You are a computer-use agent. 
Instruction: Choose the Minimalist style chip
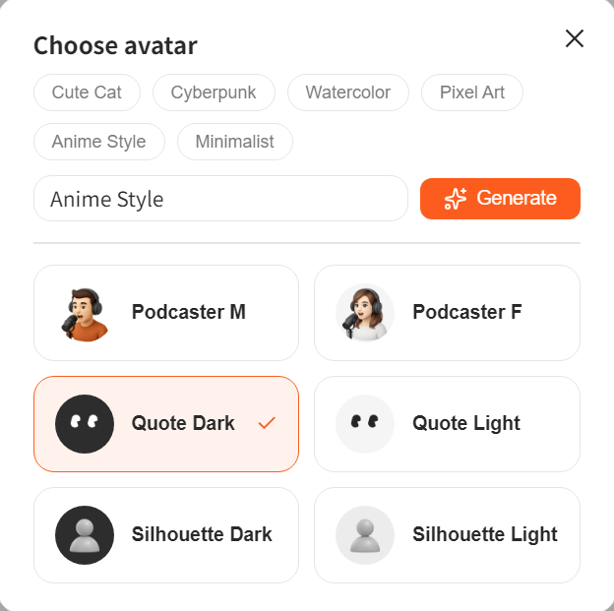(x=235, y=142)
